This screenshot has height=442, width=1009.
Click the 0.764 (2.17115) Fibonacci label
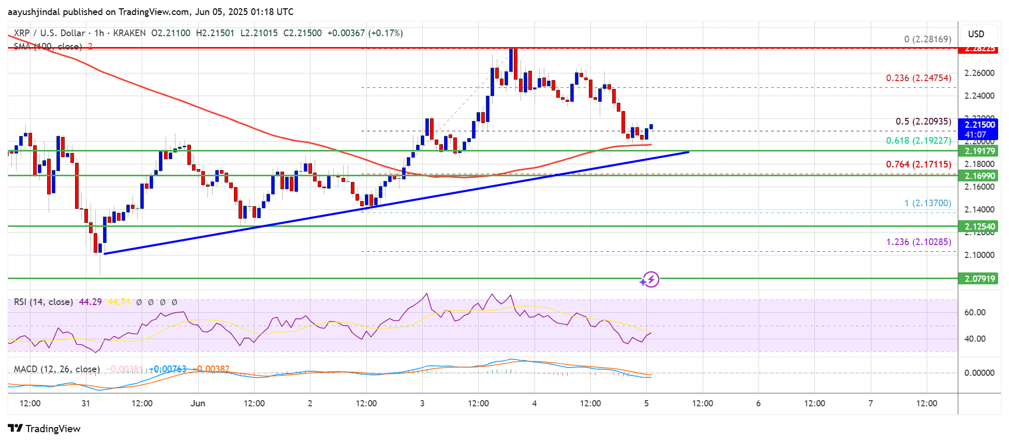(x=918, y=164)
